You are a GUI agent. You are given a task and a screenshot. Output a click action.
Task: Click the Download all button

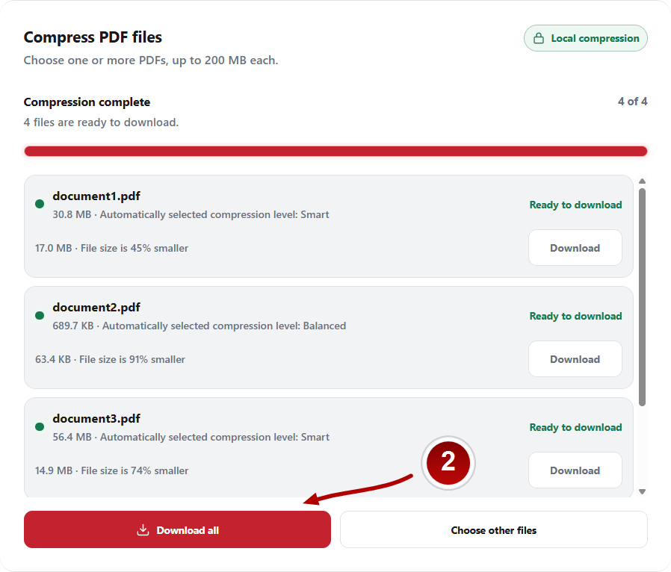pyautogui.click(x=177, y=529)
